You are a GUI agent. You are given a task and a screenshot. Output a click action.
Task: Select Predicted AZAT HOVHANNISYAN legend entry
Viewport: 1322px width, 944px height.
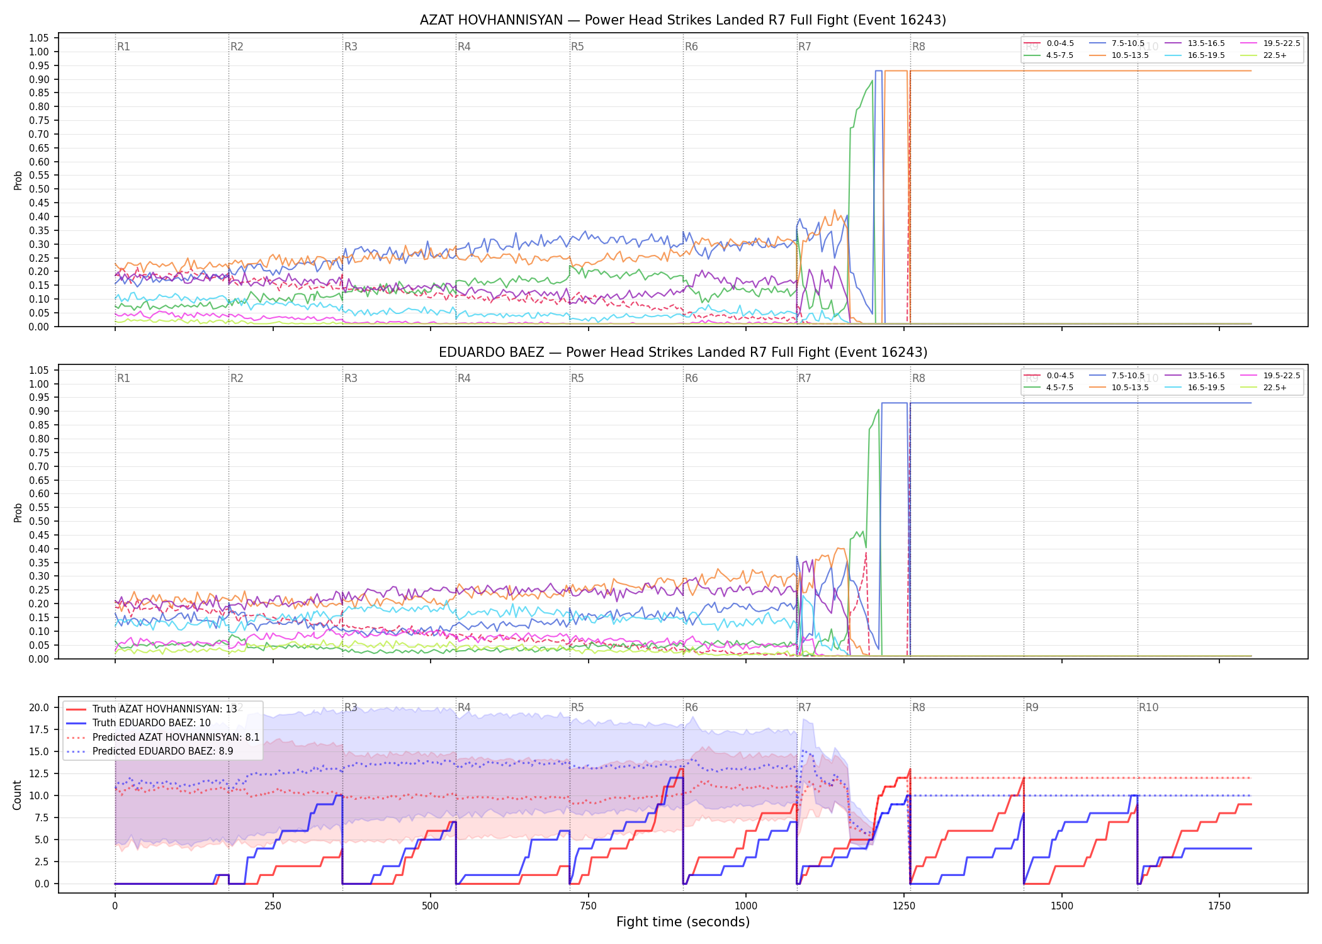coord(163,737)
